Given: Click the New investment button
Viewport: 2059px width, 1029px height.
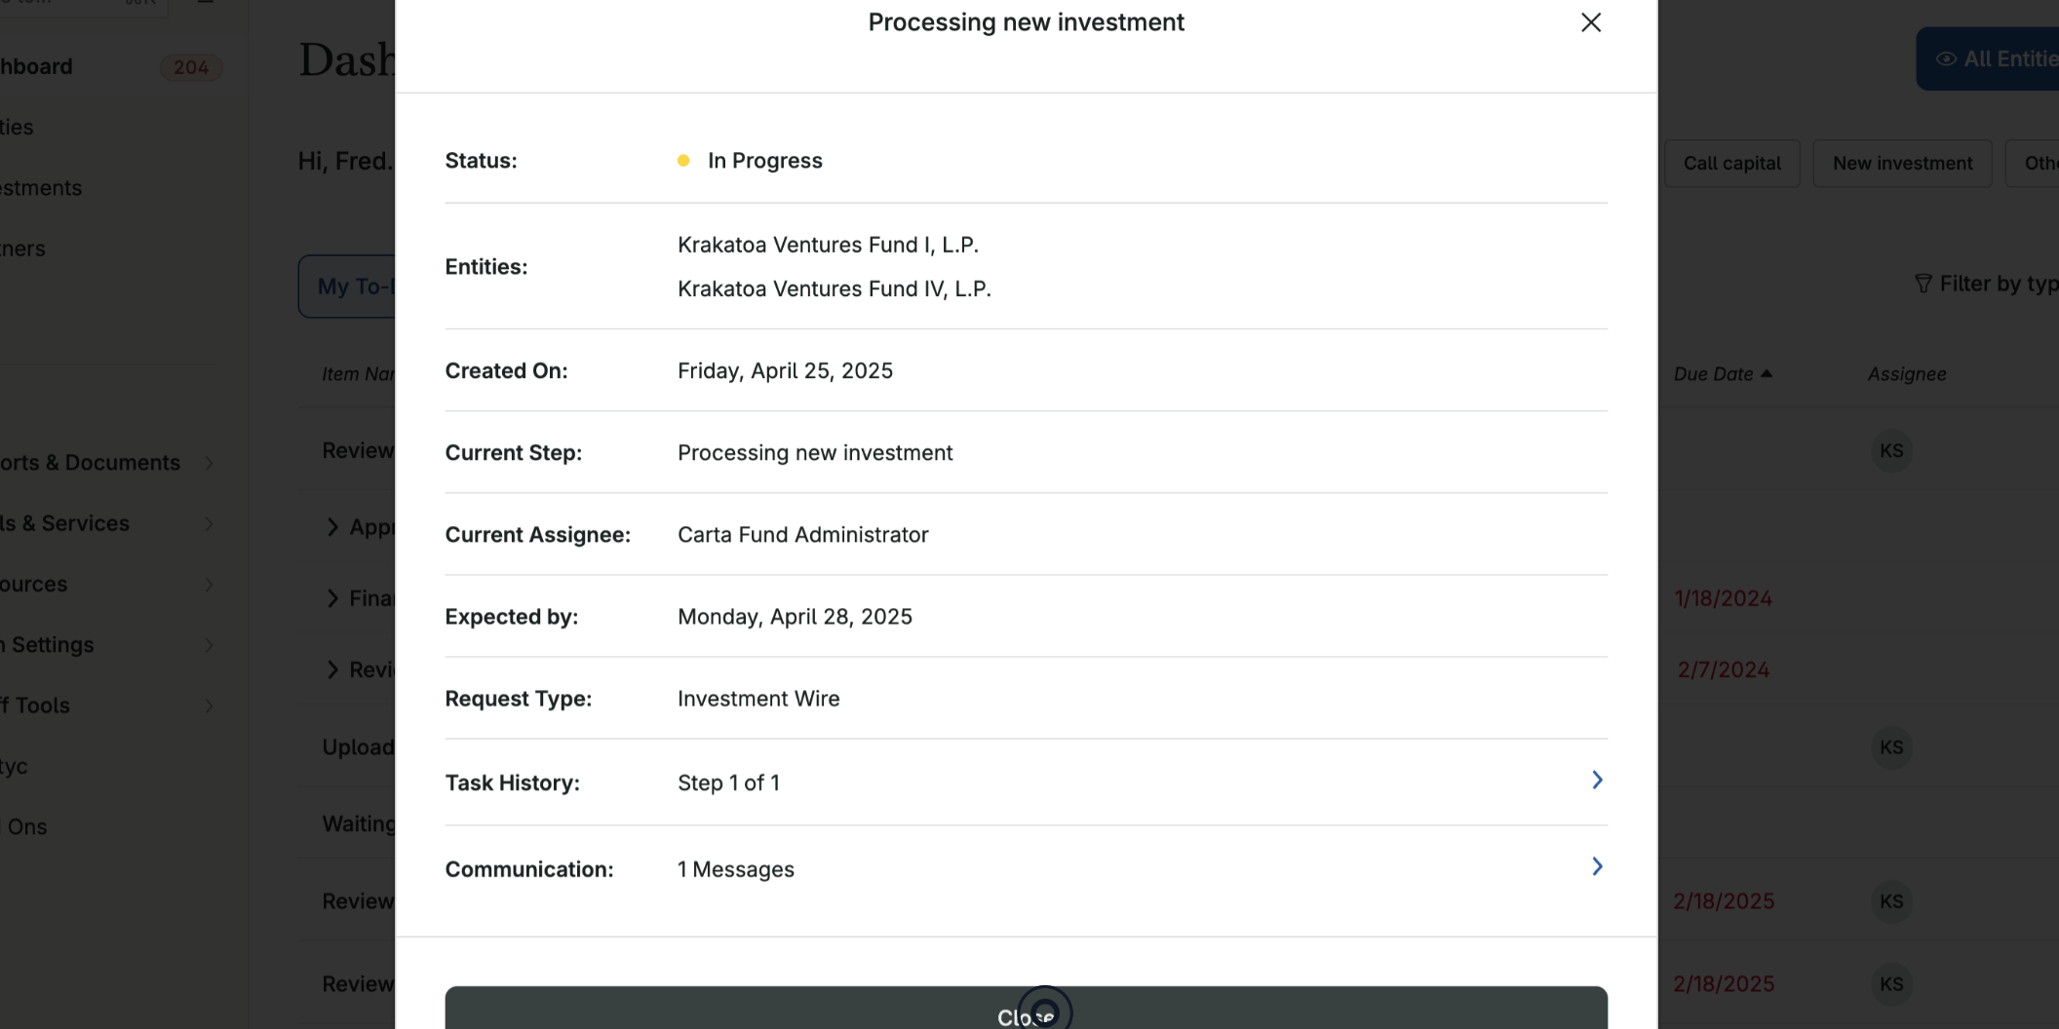Looking at the screenshot, I should click(1901, 163).
